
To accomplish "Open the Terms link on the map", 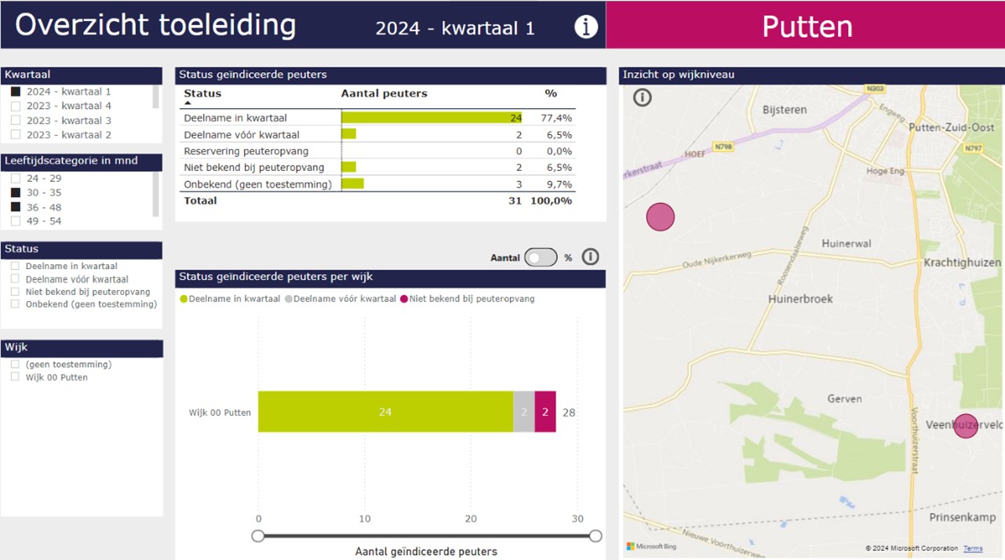I will (972, 548).
